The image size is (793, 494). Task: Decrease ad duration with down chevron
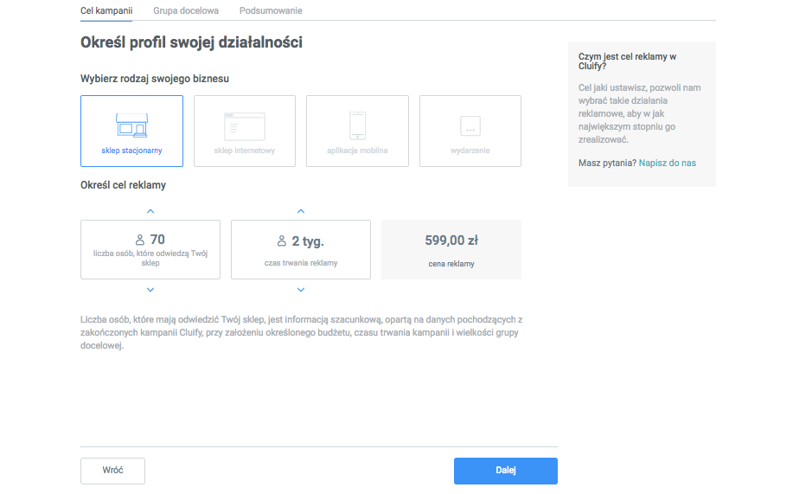(301, 290)
